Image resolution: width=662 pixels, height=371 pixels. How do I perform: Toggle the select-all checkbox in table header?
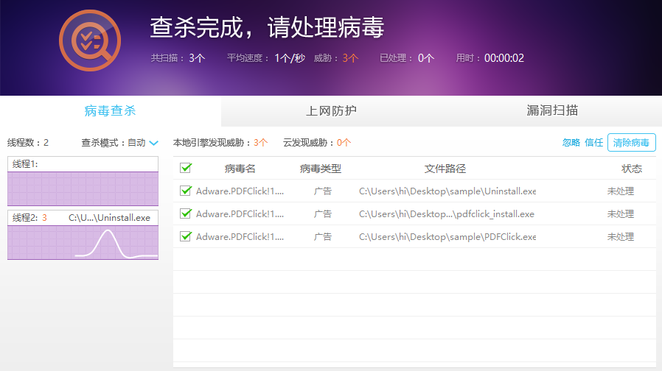186,169
